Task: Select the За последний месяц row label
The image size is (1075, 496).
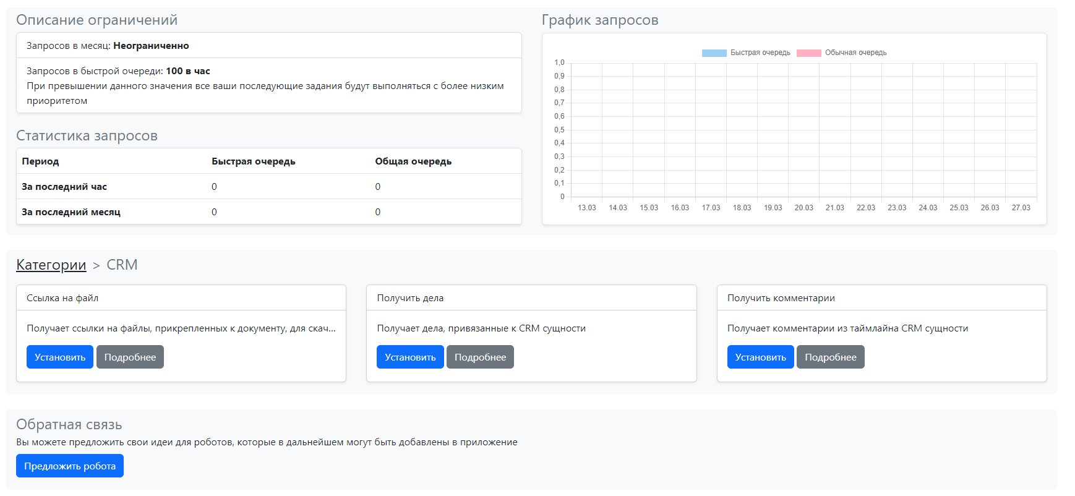Action: (71, 212)
